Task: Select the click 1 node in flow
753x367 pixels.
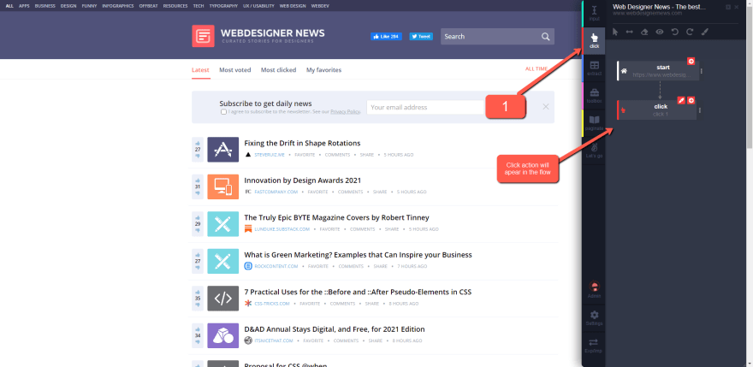Action: (656, 110)
